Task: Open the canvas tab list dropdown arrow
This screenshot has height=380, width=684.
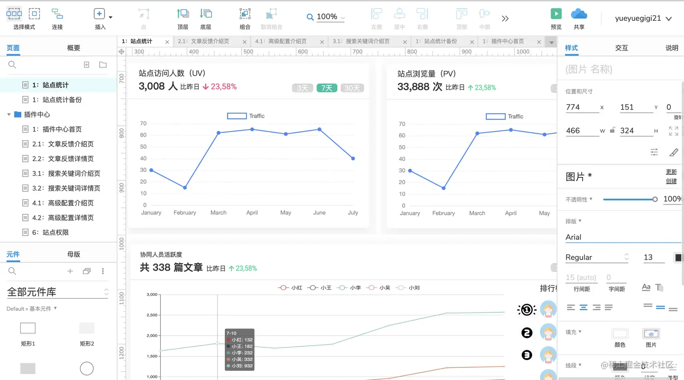Action: (551, 42)
